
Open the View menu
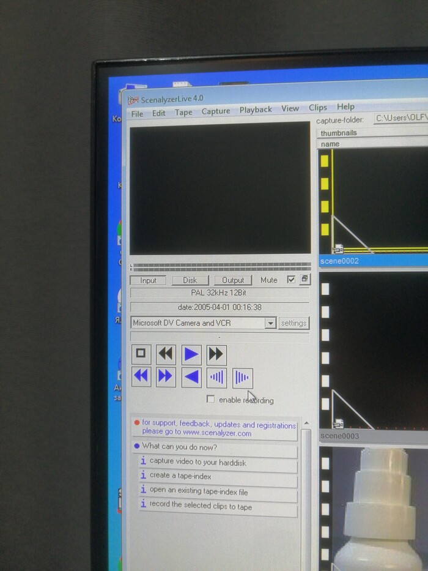[290, 108]
